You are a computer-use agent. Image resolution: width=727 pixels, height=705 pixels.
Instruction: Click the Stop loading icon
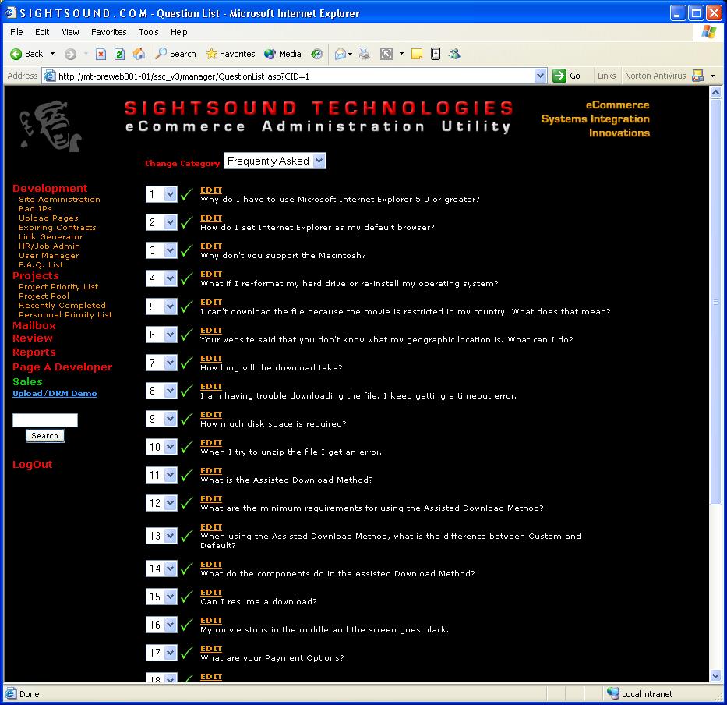(x=101, y=55)
